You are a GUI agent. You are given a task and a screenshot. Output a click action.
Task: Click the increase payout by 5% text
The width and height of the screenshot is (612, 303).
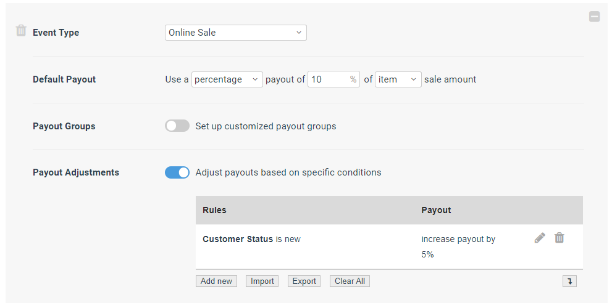tap(458, 246)
